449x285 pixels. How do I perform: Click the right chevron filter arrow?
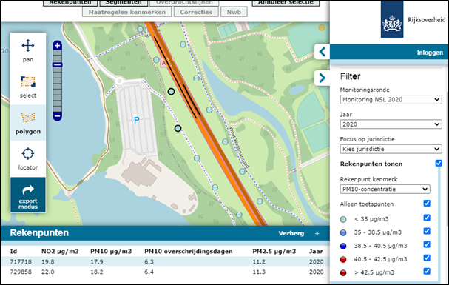[323, 78]
